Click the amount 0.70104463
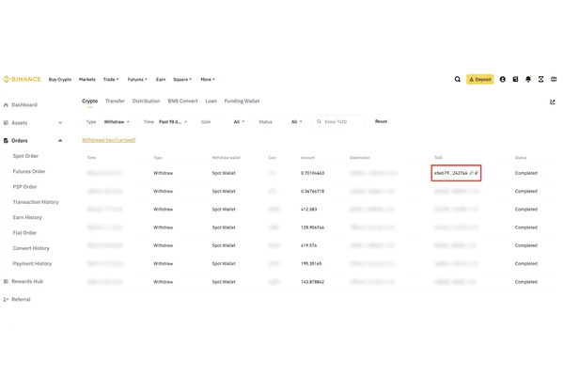 point(312,173)
